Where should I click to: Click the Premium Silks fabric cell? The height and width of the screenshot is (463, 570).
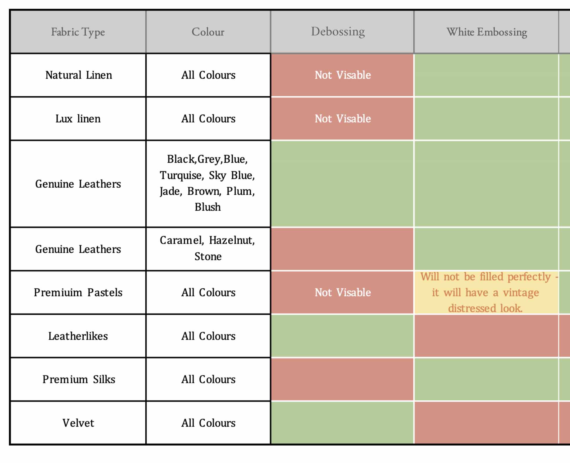[x=78, y=379]
